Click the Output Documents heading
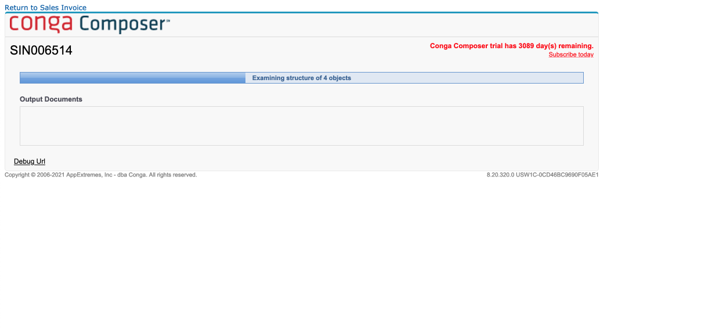Image resolution: width=701 pixels, height=332 pixels. click(x=51, y=99)
